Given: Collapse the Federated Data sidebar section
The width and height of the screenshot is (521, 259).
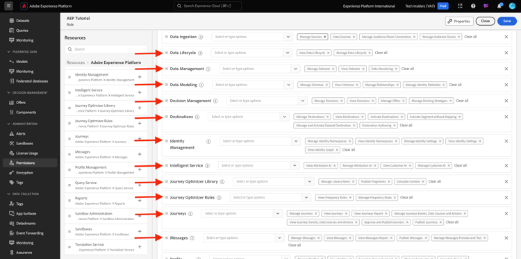Looking at the screenshot, I should point(8,52).
